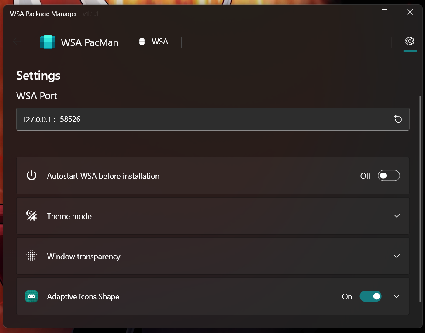Click the power icon beside Autostart WSA

[x=31, y=176]
